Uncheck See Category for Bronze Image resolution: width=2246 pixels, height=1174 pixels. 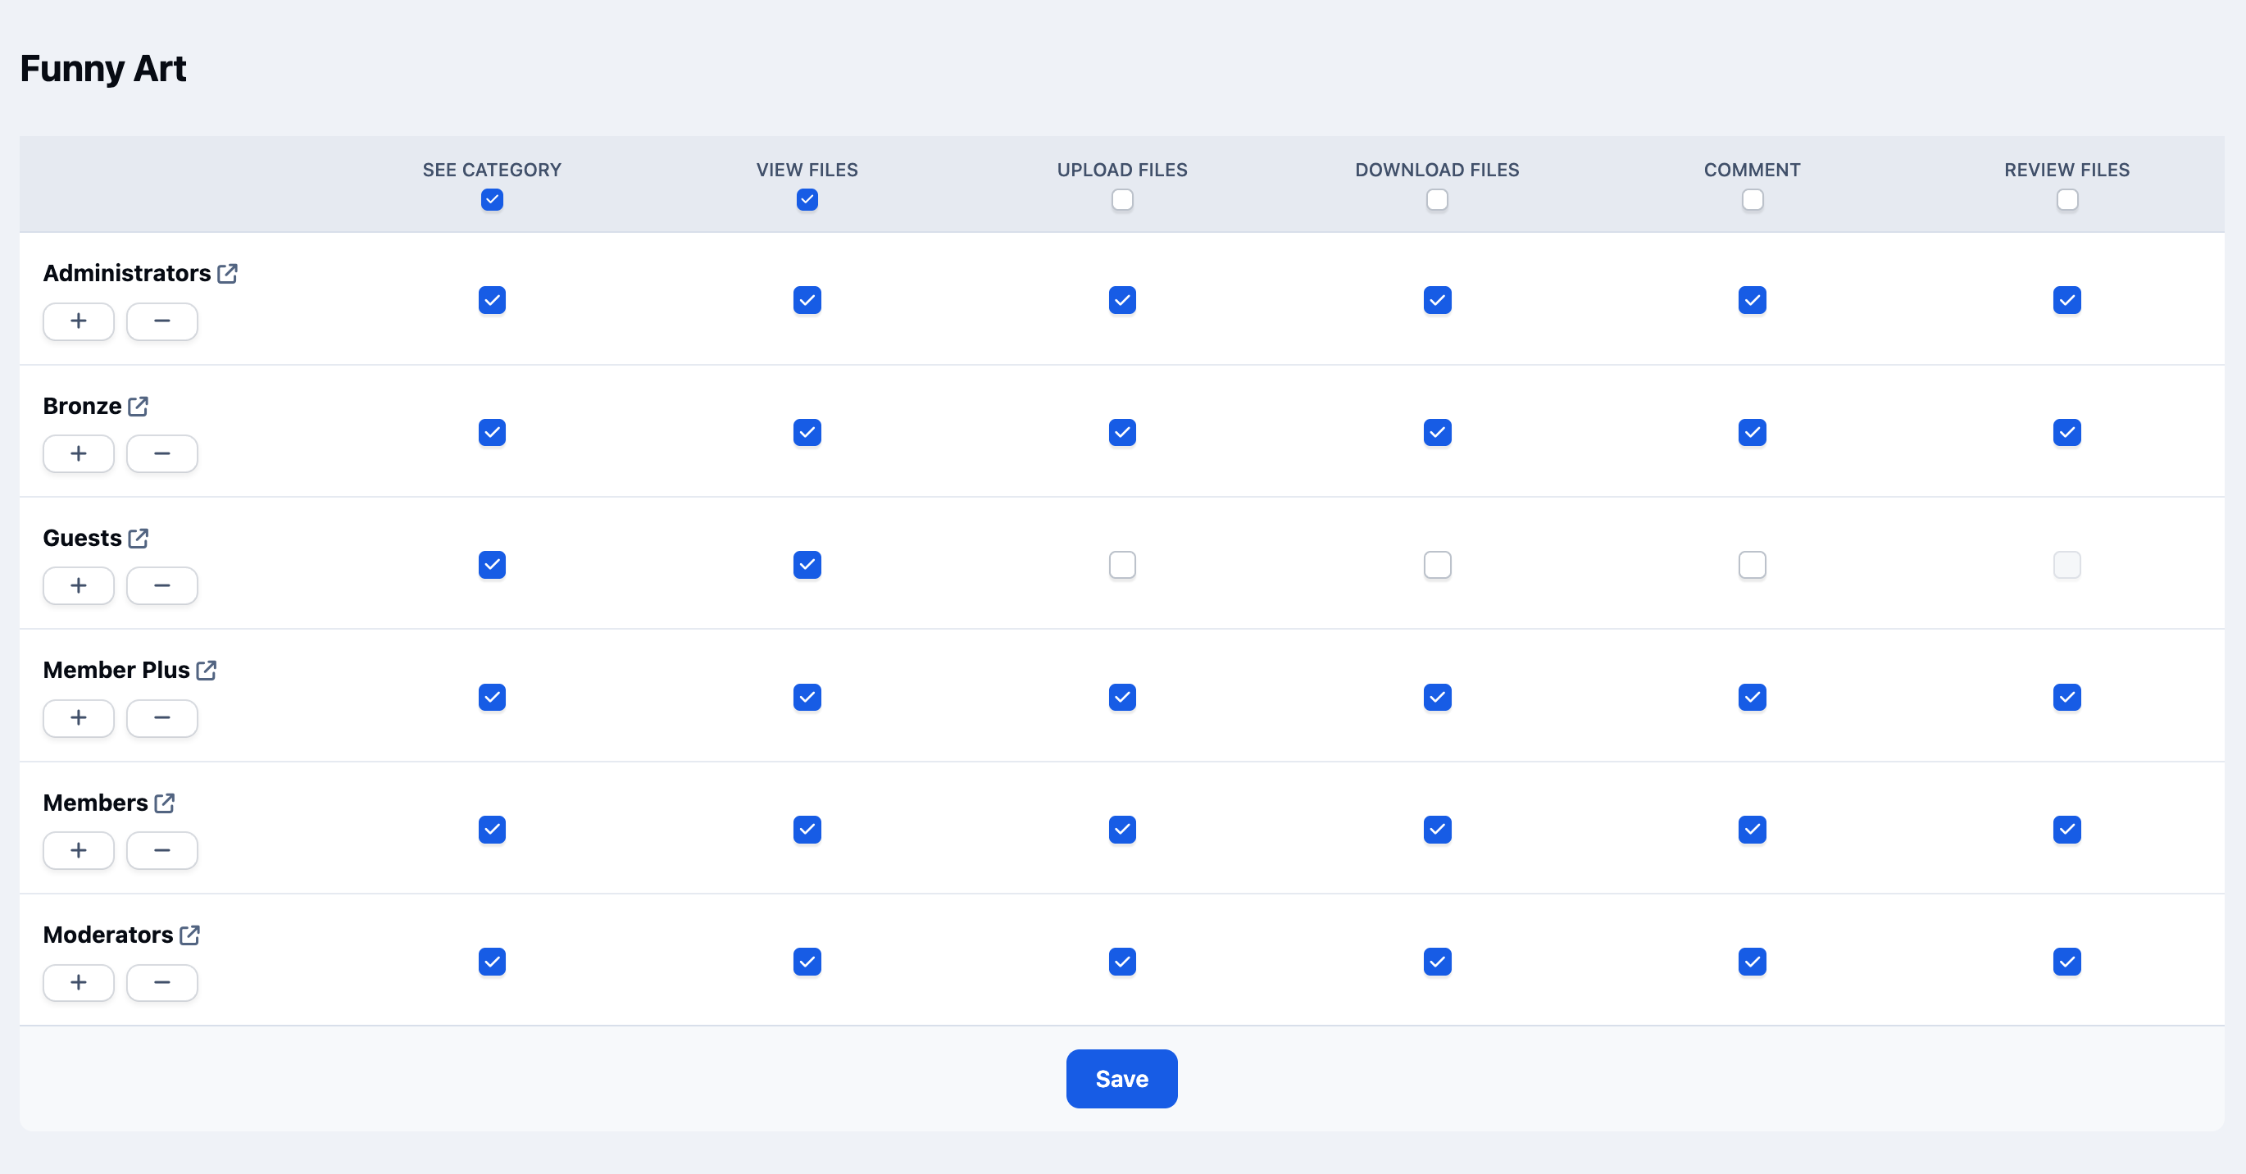pos(492,433)
